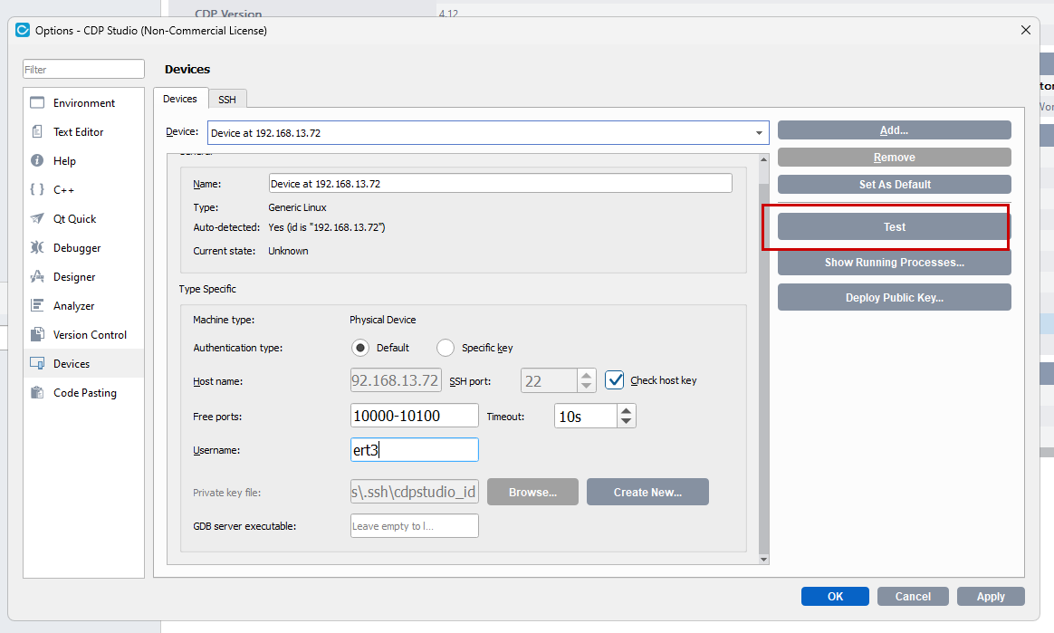Click the Text Editor icon in sidebar
Viewport: 1054px width, 633px height.
[37, 131]
